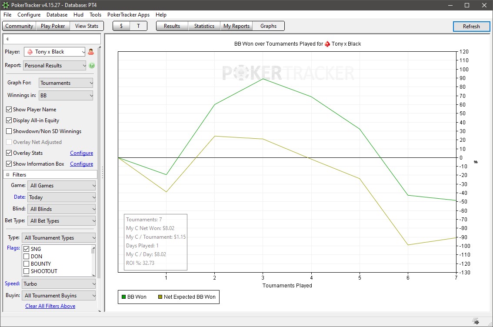Screen dimensions: 493x327
Task: Uncheck Show Player Name
Action: pos(9,110)
